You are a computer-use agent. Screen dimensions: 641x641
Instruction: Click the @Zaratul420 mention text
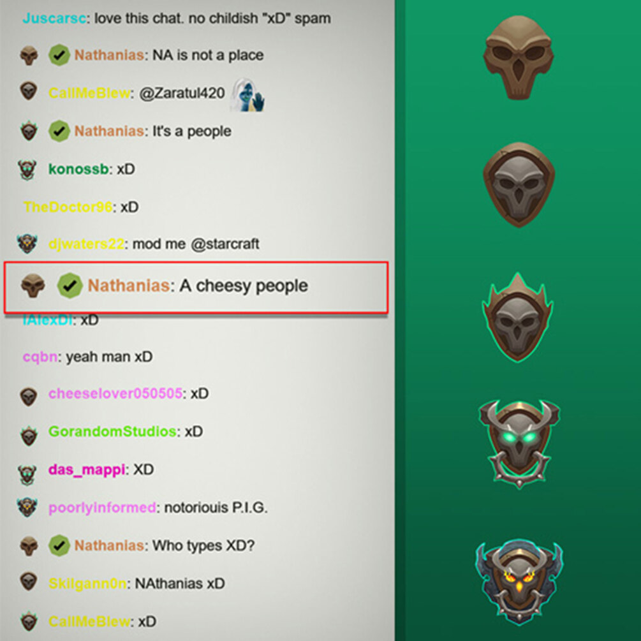182,93
